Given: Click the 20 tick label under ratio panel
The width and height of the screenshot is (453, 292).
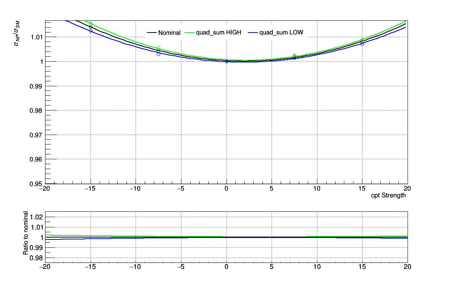Looking at the screenshot, I should (x=407, y=267).
